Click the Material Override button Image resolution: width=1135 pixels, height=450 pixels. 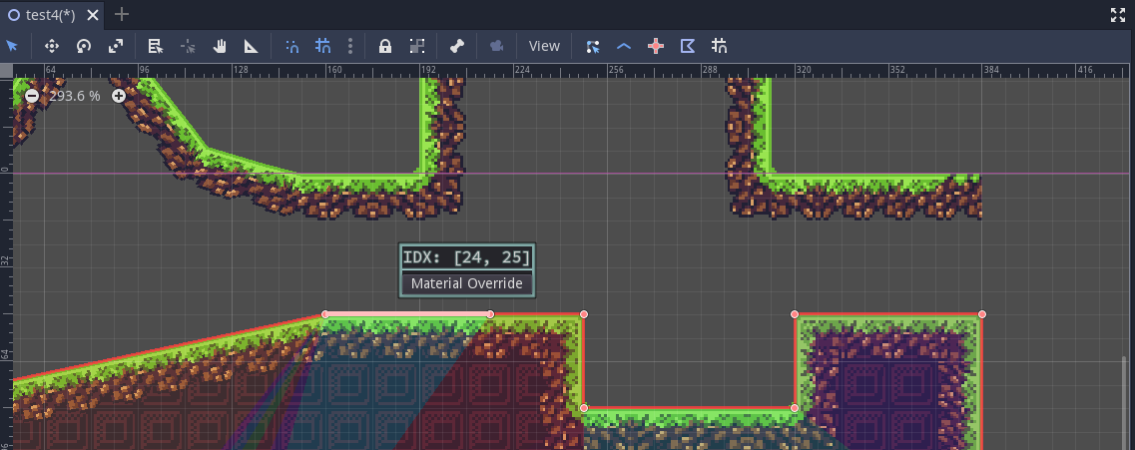[x=467, y=283]
